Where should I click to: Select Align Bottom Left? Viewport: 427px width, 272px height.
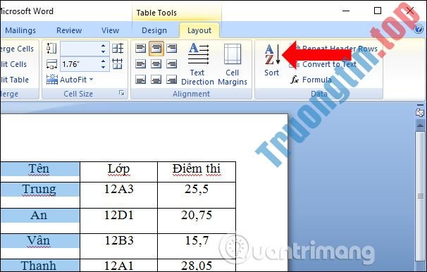[140, 80]
